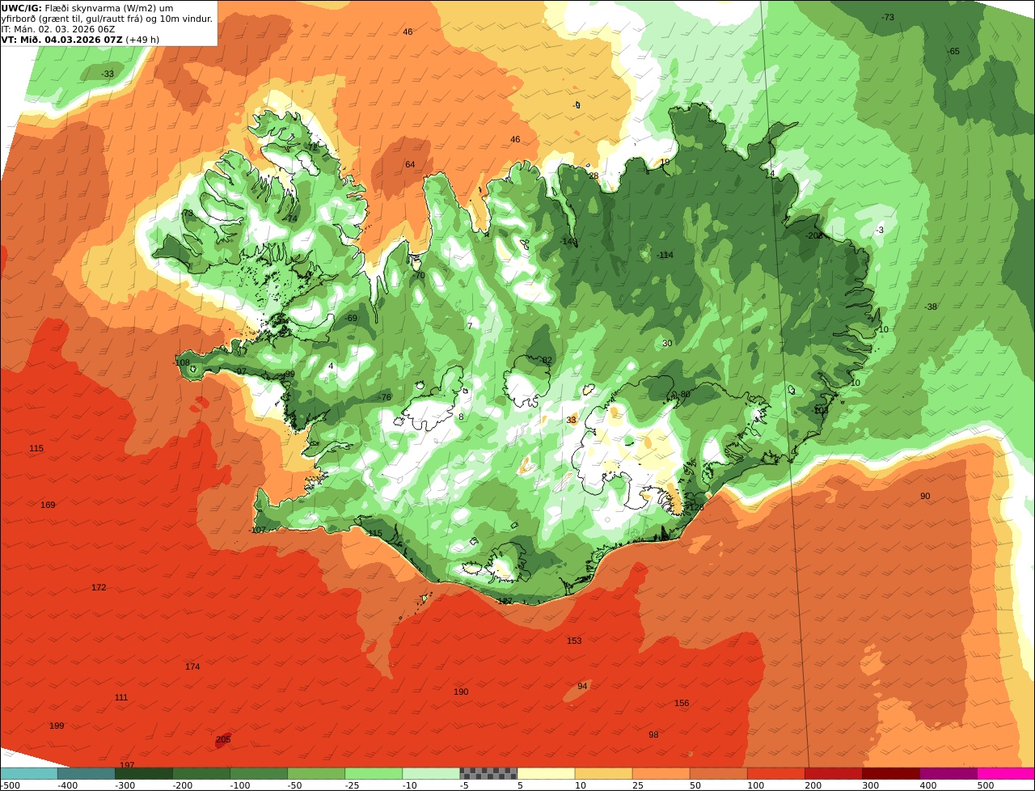This screenshot has width=1035, height=791.
Task: Select the yellow-orange 10 to 25 swatch
Action: [x=603, y=773]
